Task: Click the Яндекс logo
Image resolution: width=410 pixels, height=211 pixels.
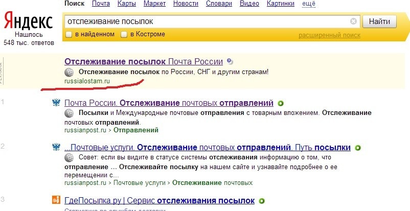Action: coord(28,20)
